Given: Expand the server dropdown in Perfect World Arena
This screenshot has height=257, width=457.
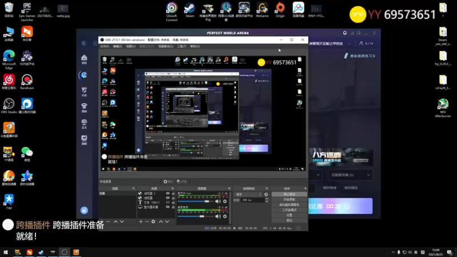Looking at the screenshot, I should pyautogui.click(x=350, y=175).
